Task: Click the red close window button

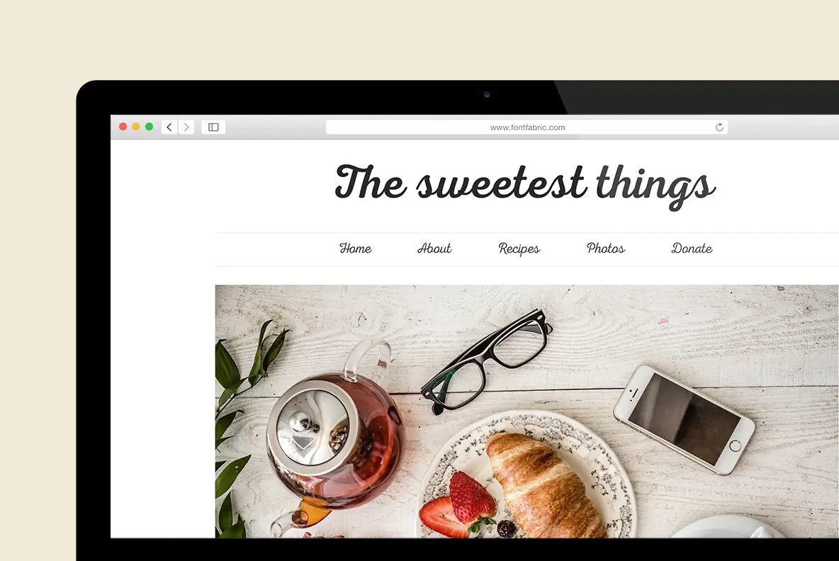Action: point(123,127)
